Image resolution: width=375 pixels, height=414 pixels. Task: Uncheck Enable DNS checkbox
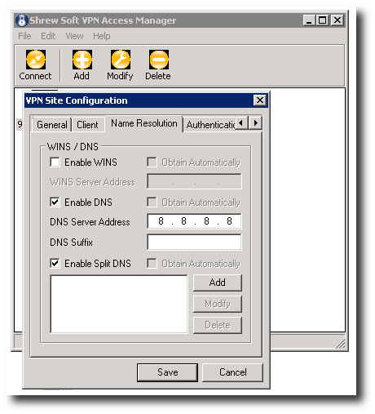(55, 203)
